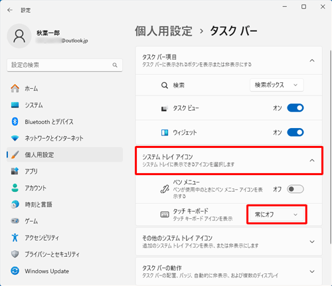The height and width of the screenshot is (286, 332).
Task: Click the アクセシビリティ figure icon
Action: click(x=15, y=238)
